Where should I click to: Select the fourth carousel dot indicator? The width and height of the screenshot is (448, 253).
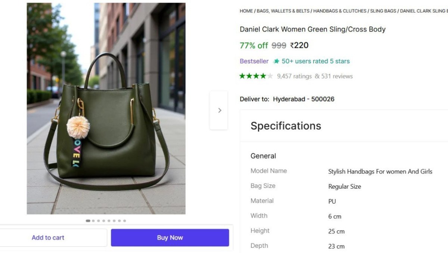104,221
